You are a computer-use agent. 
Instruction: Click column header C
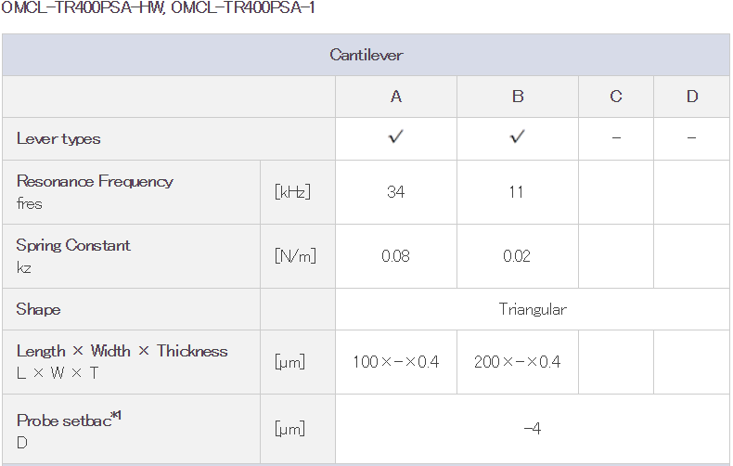(616, 97)
